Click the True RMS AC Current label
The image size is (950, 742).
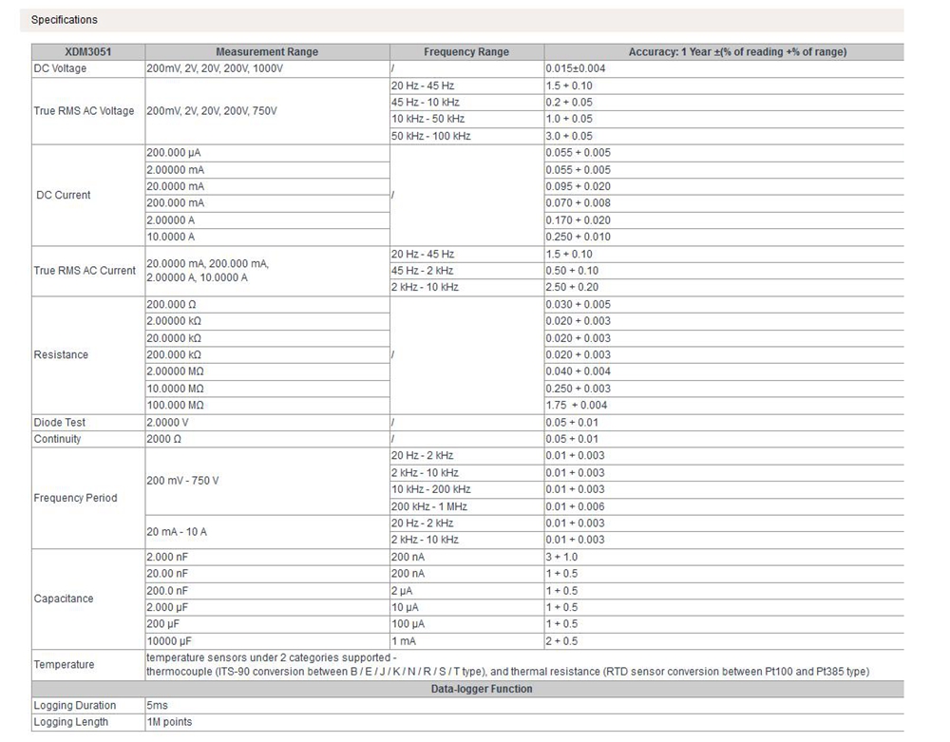coord(85,271)
